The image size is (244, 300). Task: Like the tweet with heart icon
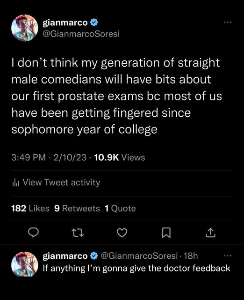click(x=122, y=232)
